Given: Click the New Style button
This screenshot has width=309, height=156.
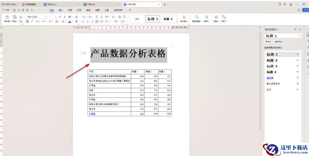Looking at the screenshot, I should (268, 41).
